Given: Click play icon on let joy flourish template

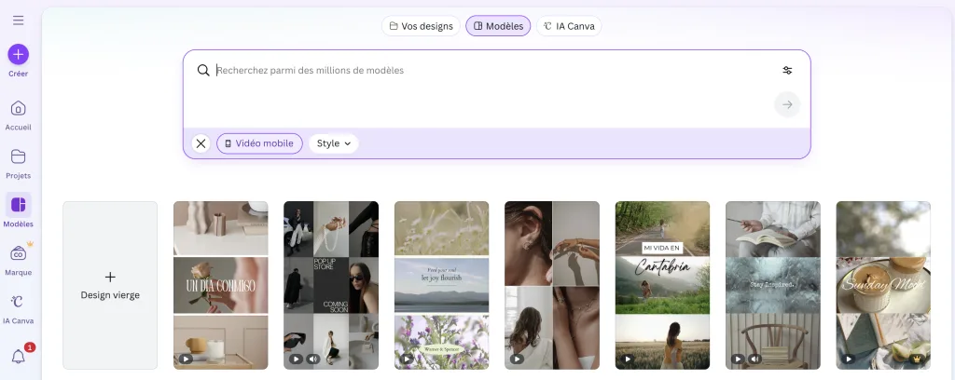Looking at the screenshot, I should (407, 360).
